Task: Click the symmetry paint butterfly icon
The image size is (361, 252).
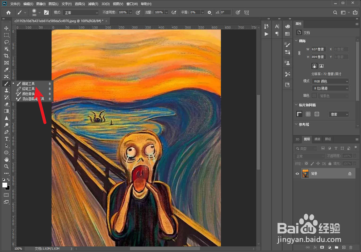Action: (246, 12)
